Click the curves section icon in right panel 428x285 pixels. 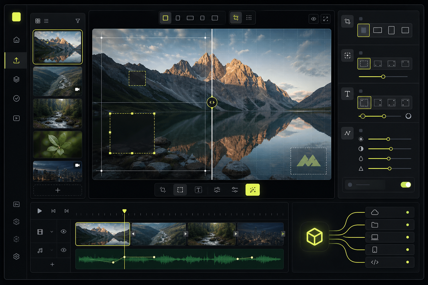[x=347, y=133]
